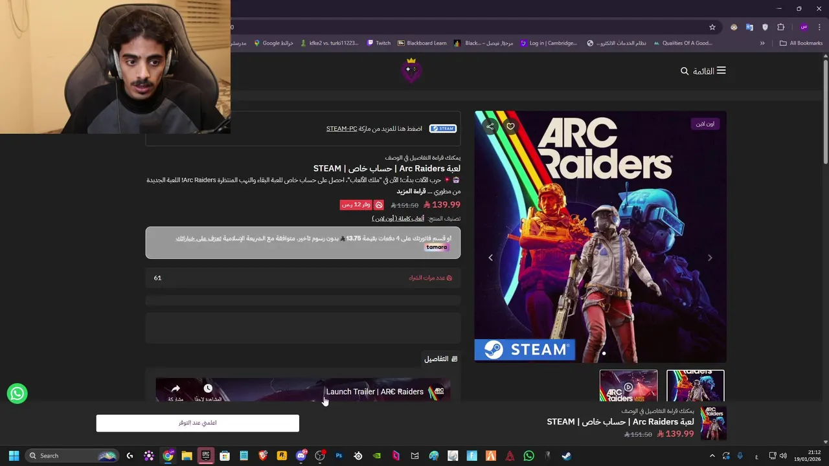Open the All Bookmarks folder
829x466 pixels.
(x=801, y=43)
